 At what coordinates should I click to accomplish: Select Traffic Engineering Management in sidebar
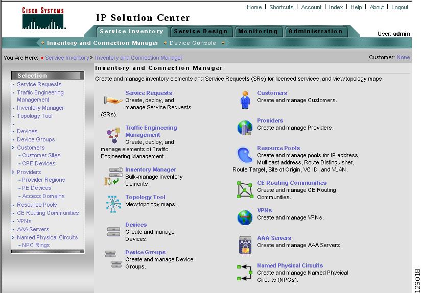click(40, 96)
